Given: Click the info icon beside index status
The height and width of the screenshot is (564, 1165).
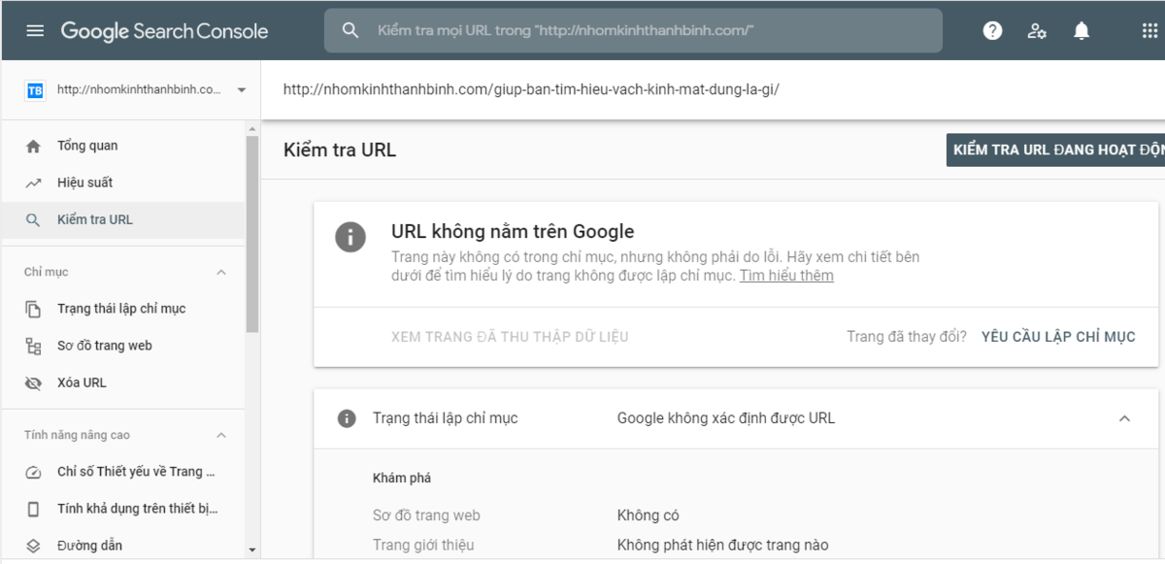Looking at the screenshot, I should click(x=346, y=418).
